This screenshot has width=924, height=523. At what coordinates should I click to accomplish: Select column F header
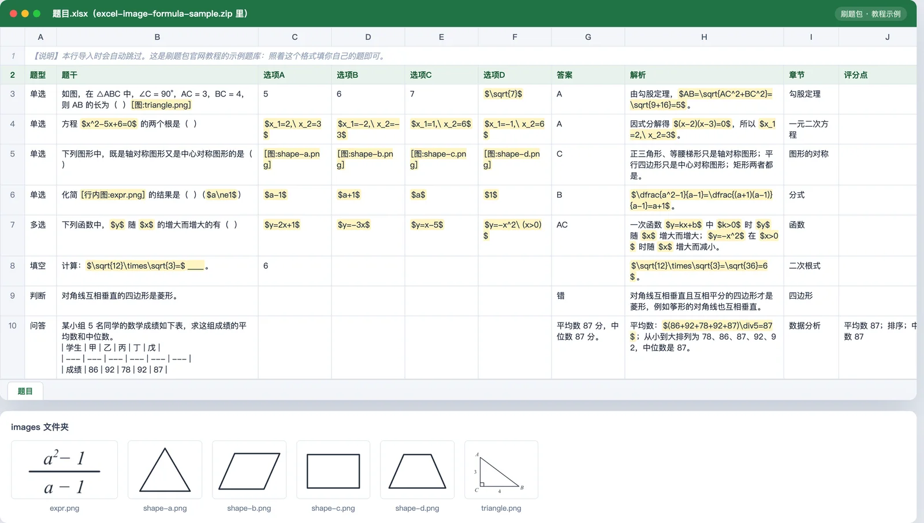515,37
